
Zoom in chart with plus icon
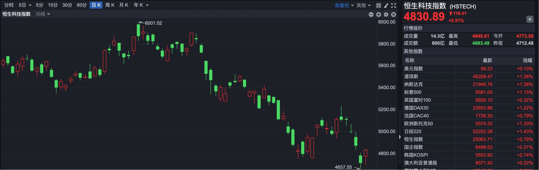pyautogui.click(x=378, y=15)
